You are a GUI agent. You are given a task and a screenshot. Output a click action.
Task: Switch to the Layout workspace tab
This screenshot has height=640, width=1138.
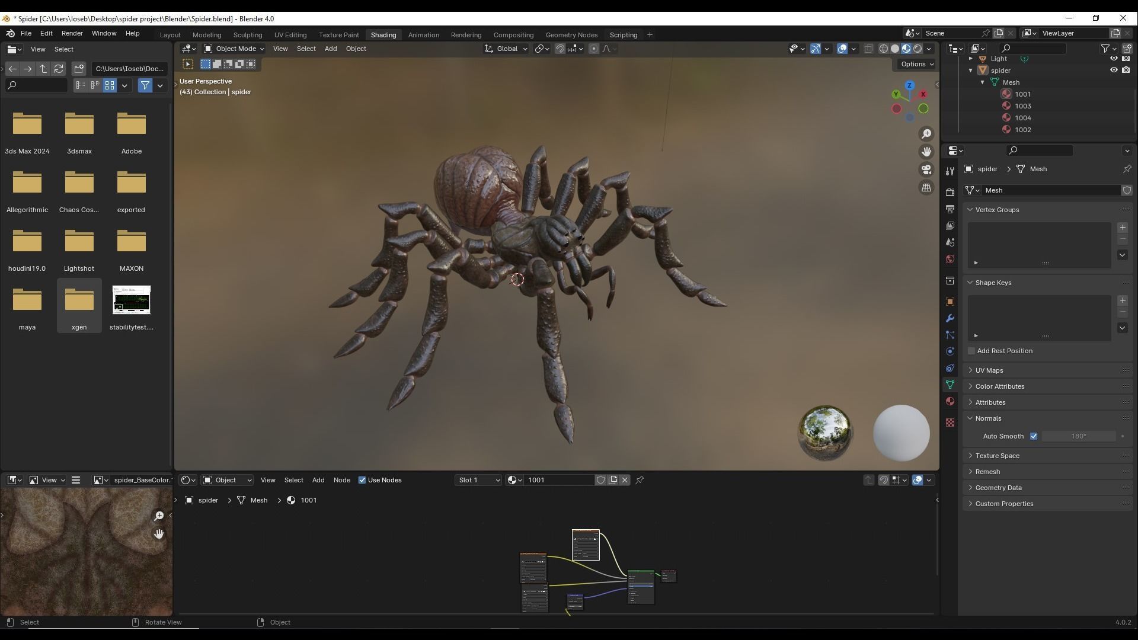(170, 35)
